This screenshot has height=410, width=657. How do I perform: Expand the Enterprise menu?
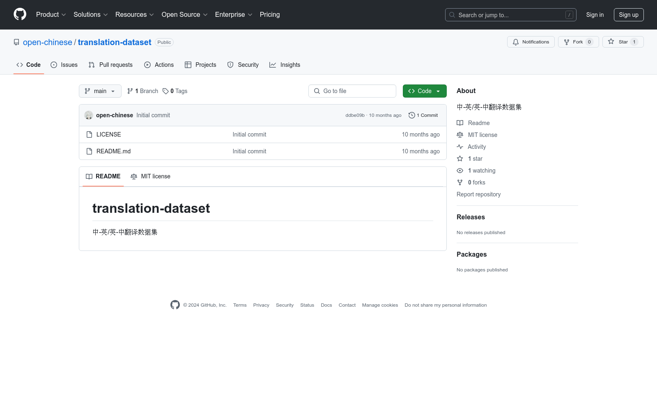(x=234, y=14)
